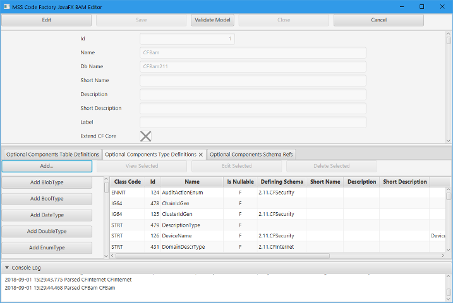
Task: Select Add EnumType option
Action: (47, 248)
